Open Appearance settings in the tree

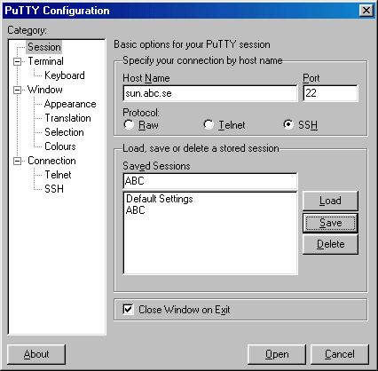tap(70, 104)
